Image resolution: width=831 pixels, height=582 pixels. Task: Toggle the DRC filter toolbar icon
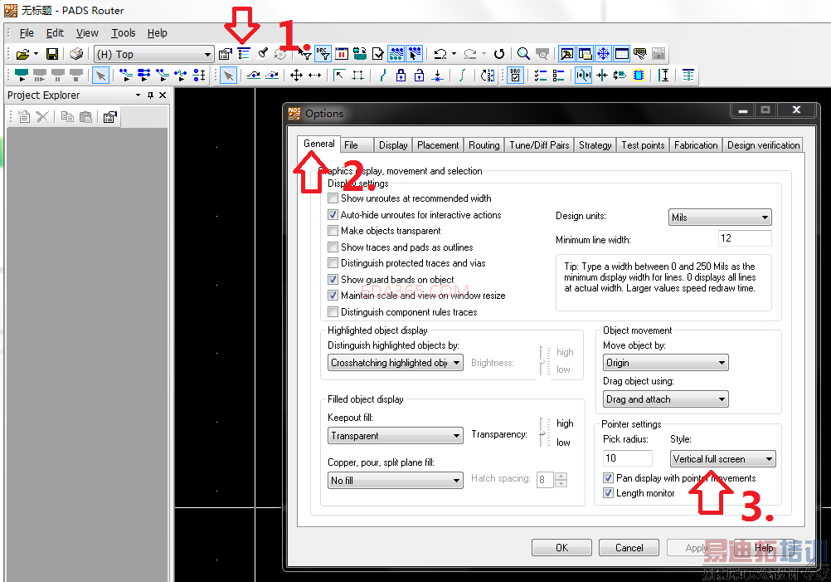click(323, 54)
